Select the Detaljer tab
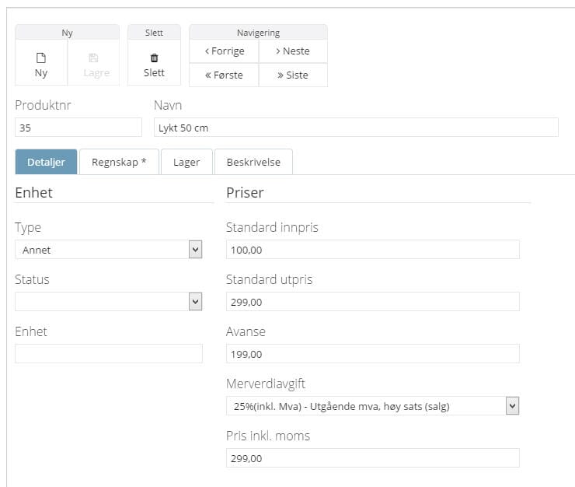 pyautogui.click(x=46, y=163)
